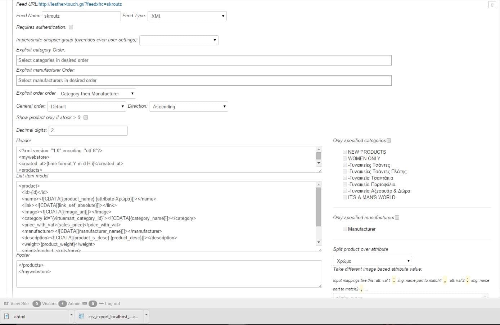Open the leather-touch.gr Feed URL link
Viewport: 500px width, 325px height.
point(80,4)
